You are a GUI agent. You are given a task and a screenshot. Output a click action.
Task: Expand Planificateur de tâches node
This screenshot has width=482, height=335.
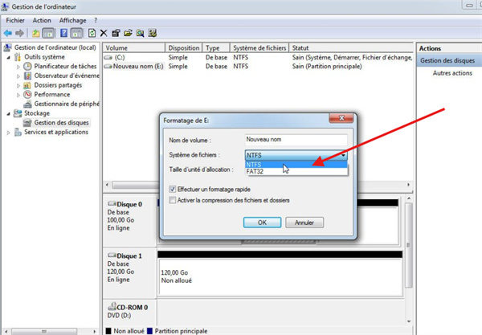click(18, 67)
